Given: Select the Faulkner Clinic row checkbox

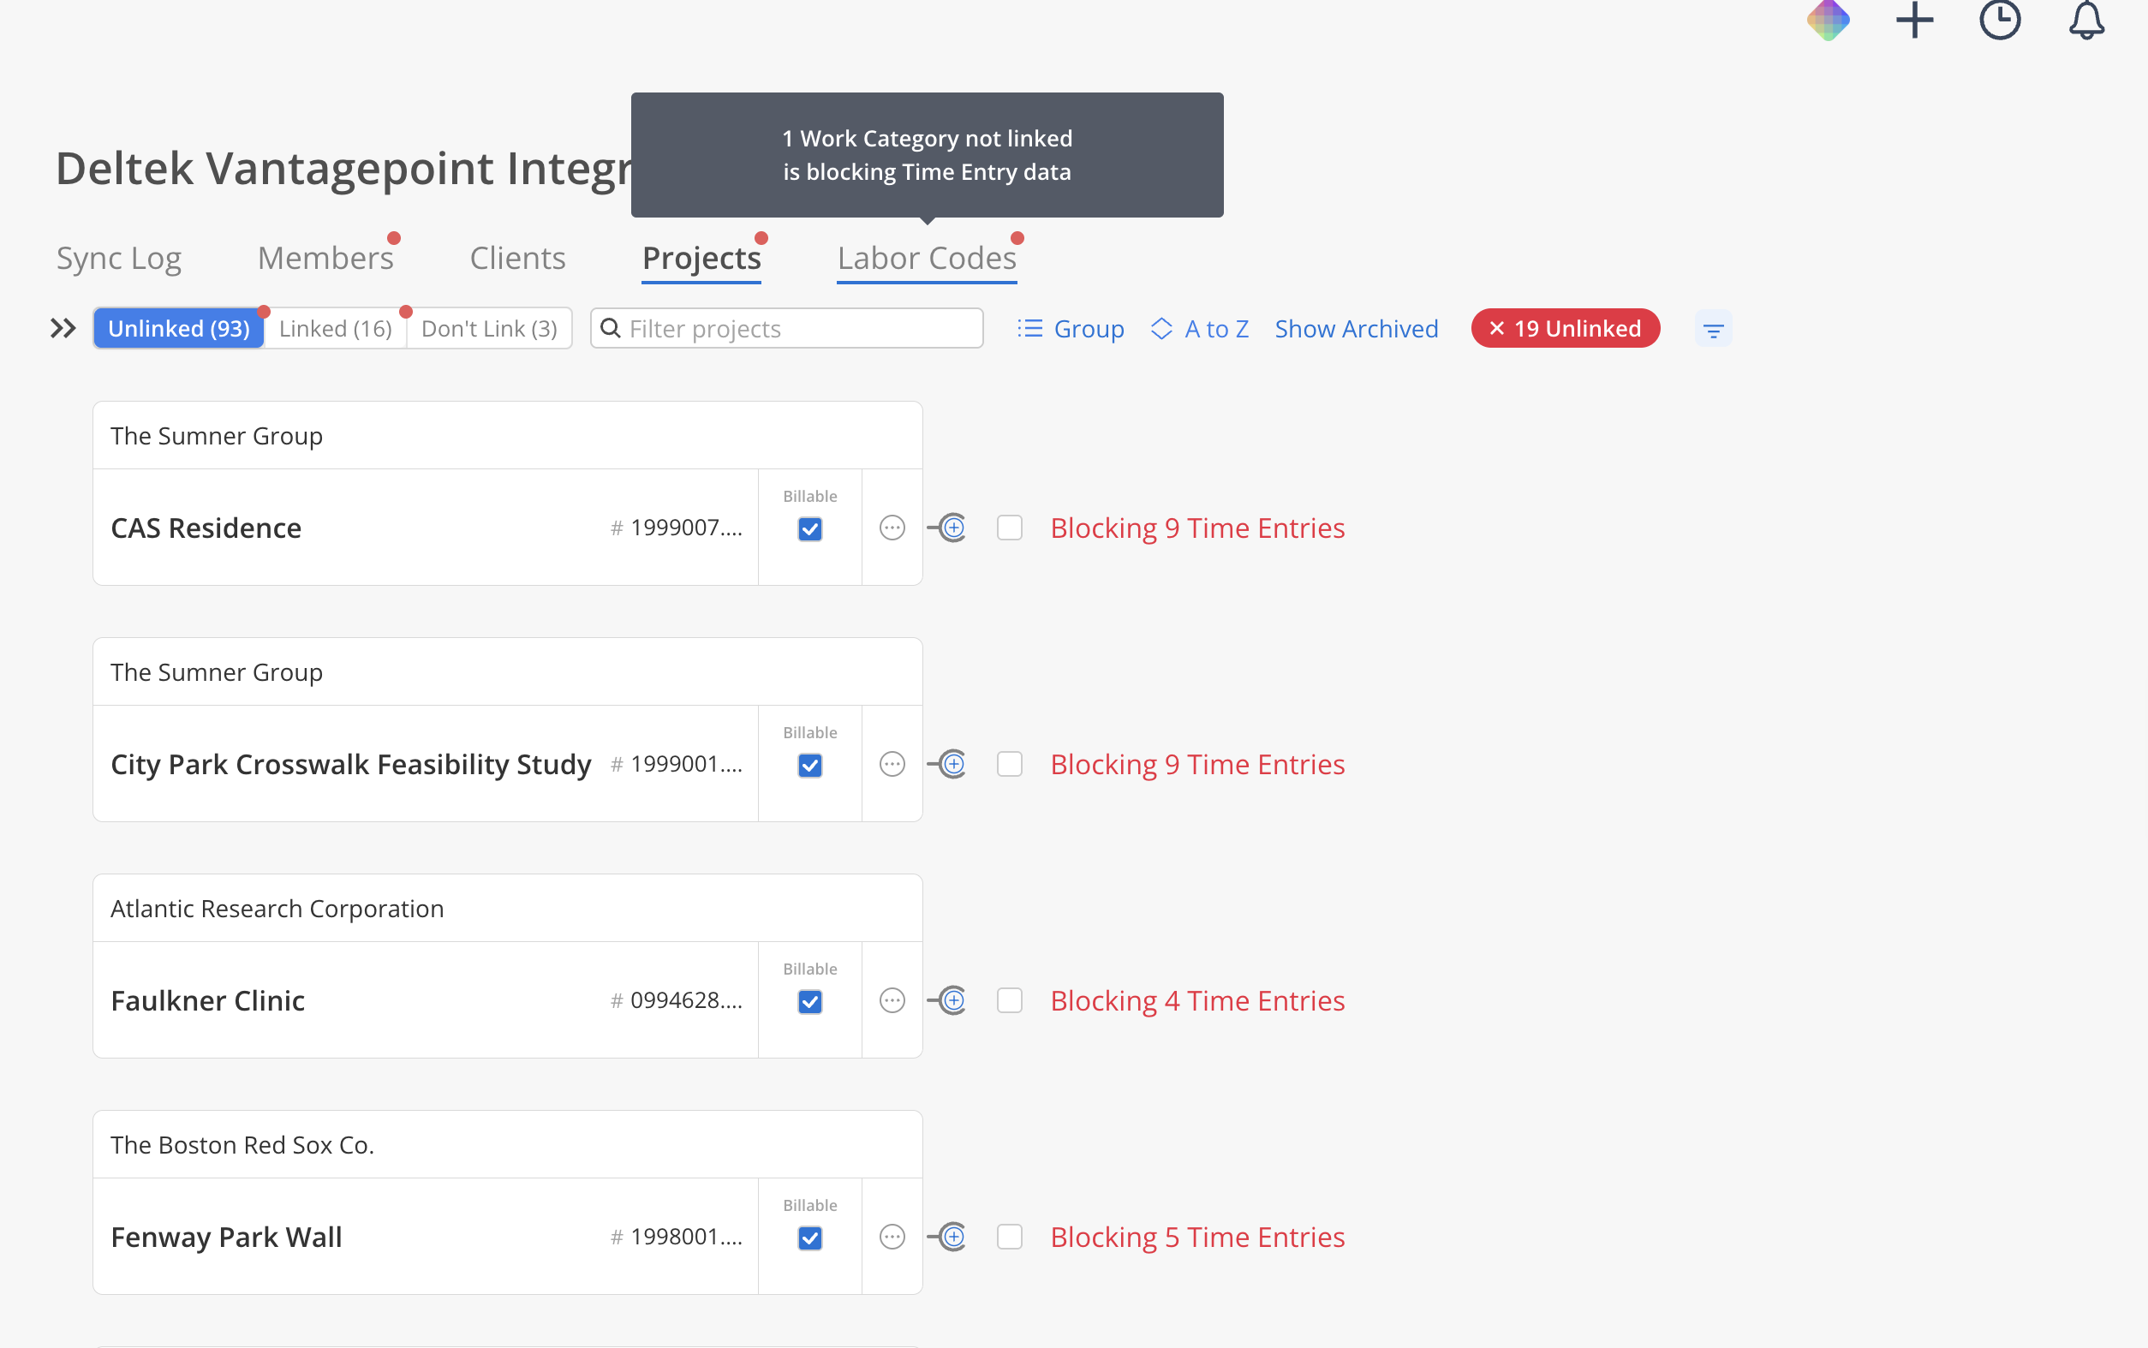Looking at the screenshot, I should (1010, 1000).
